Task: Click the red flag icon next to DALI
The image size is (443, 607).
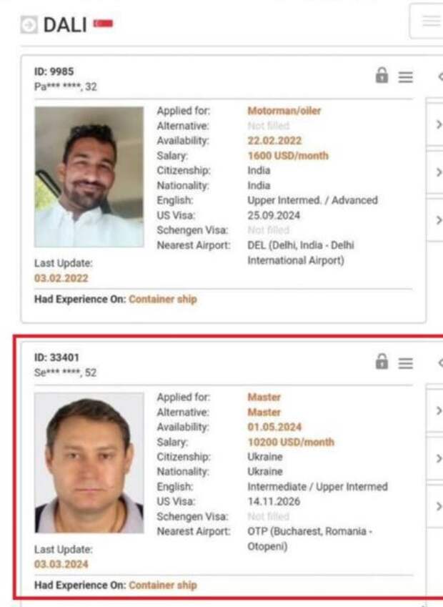Action: [104, 24]
